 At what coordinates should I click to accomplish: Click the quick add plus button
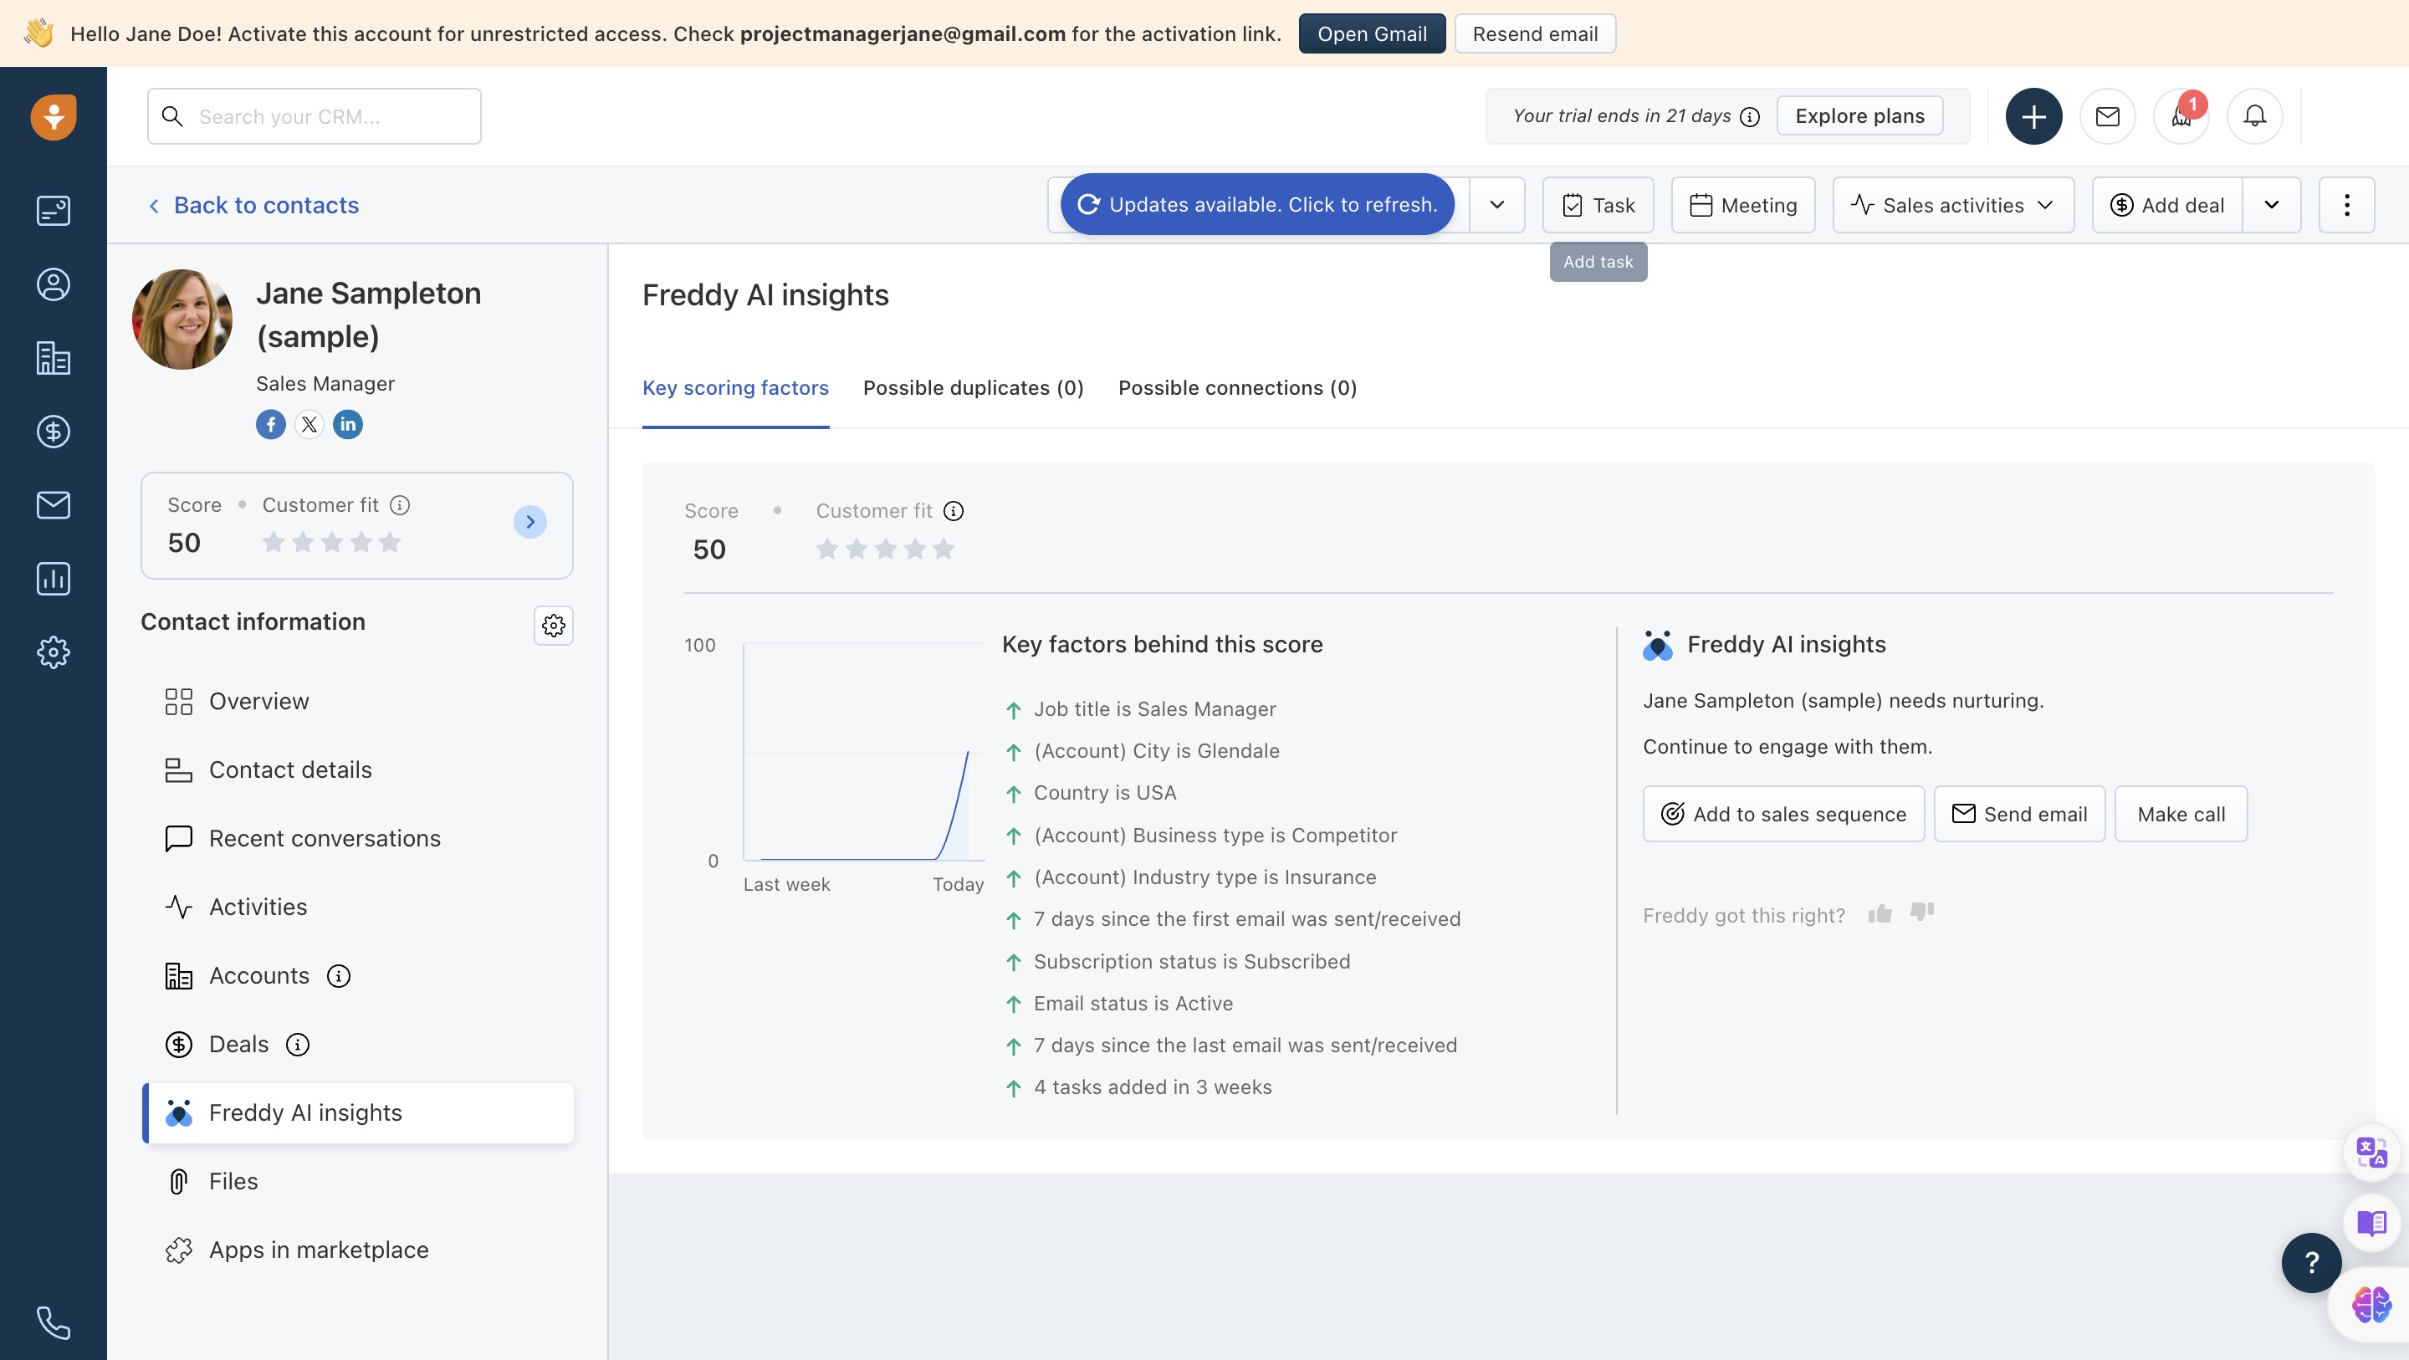point(2033,116)
